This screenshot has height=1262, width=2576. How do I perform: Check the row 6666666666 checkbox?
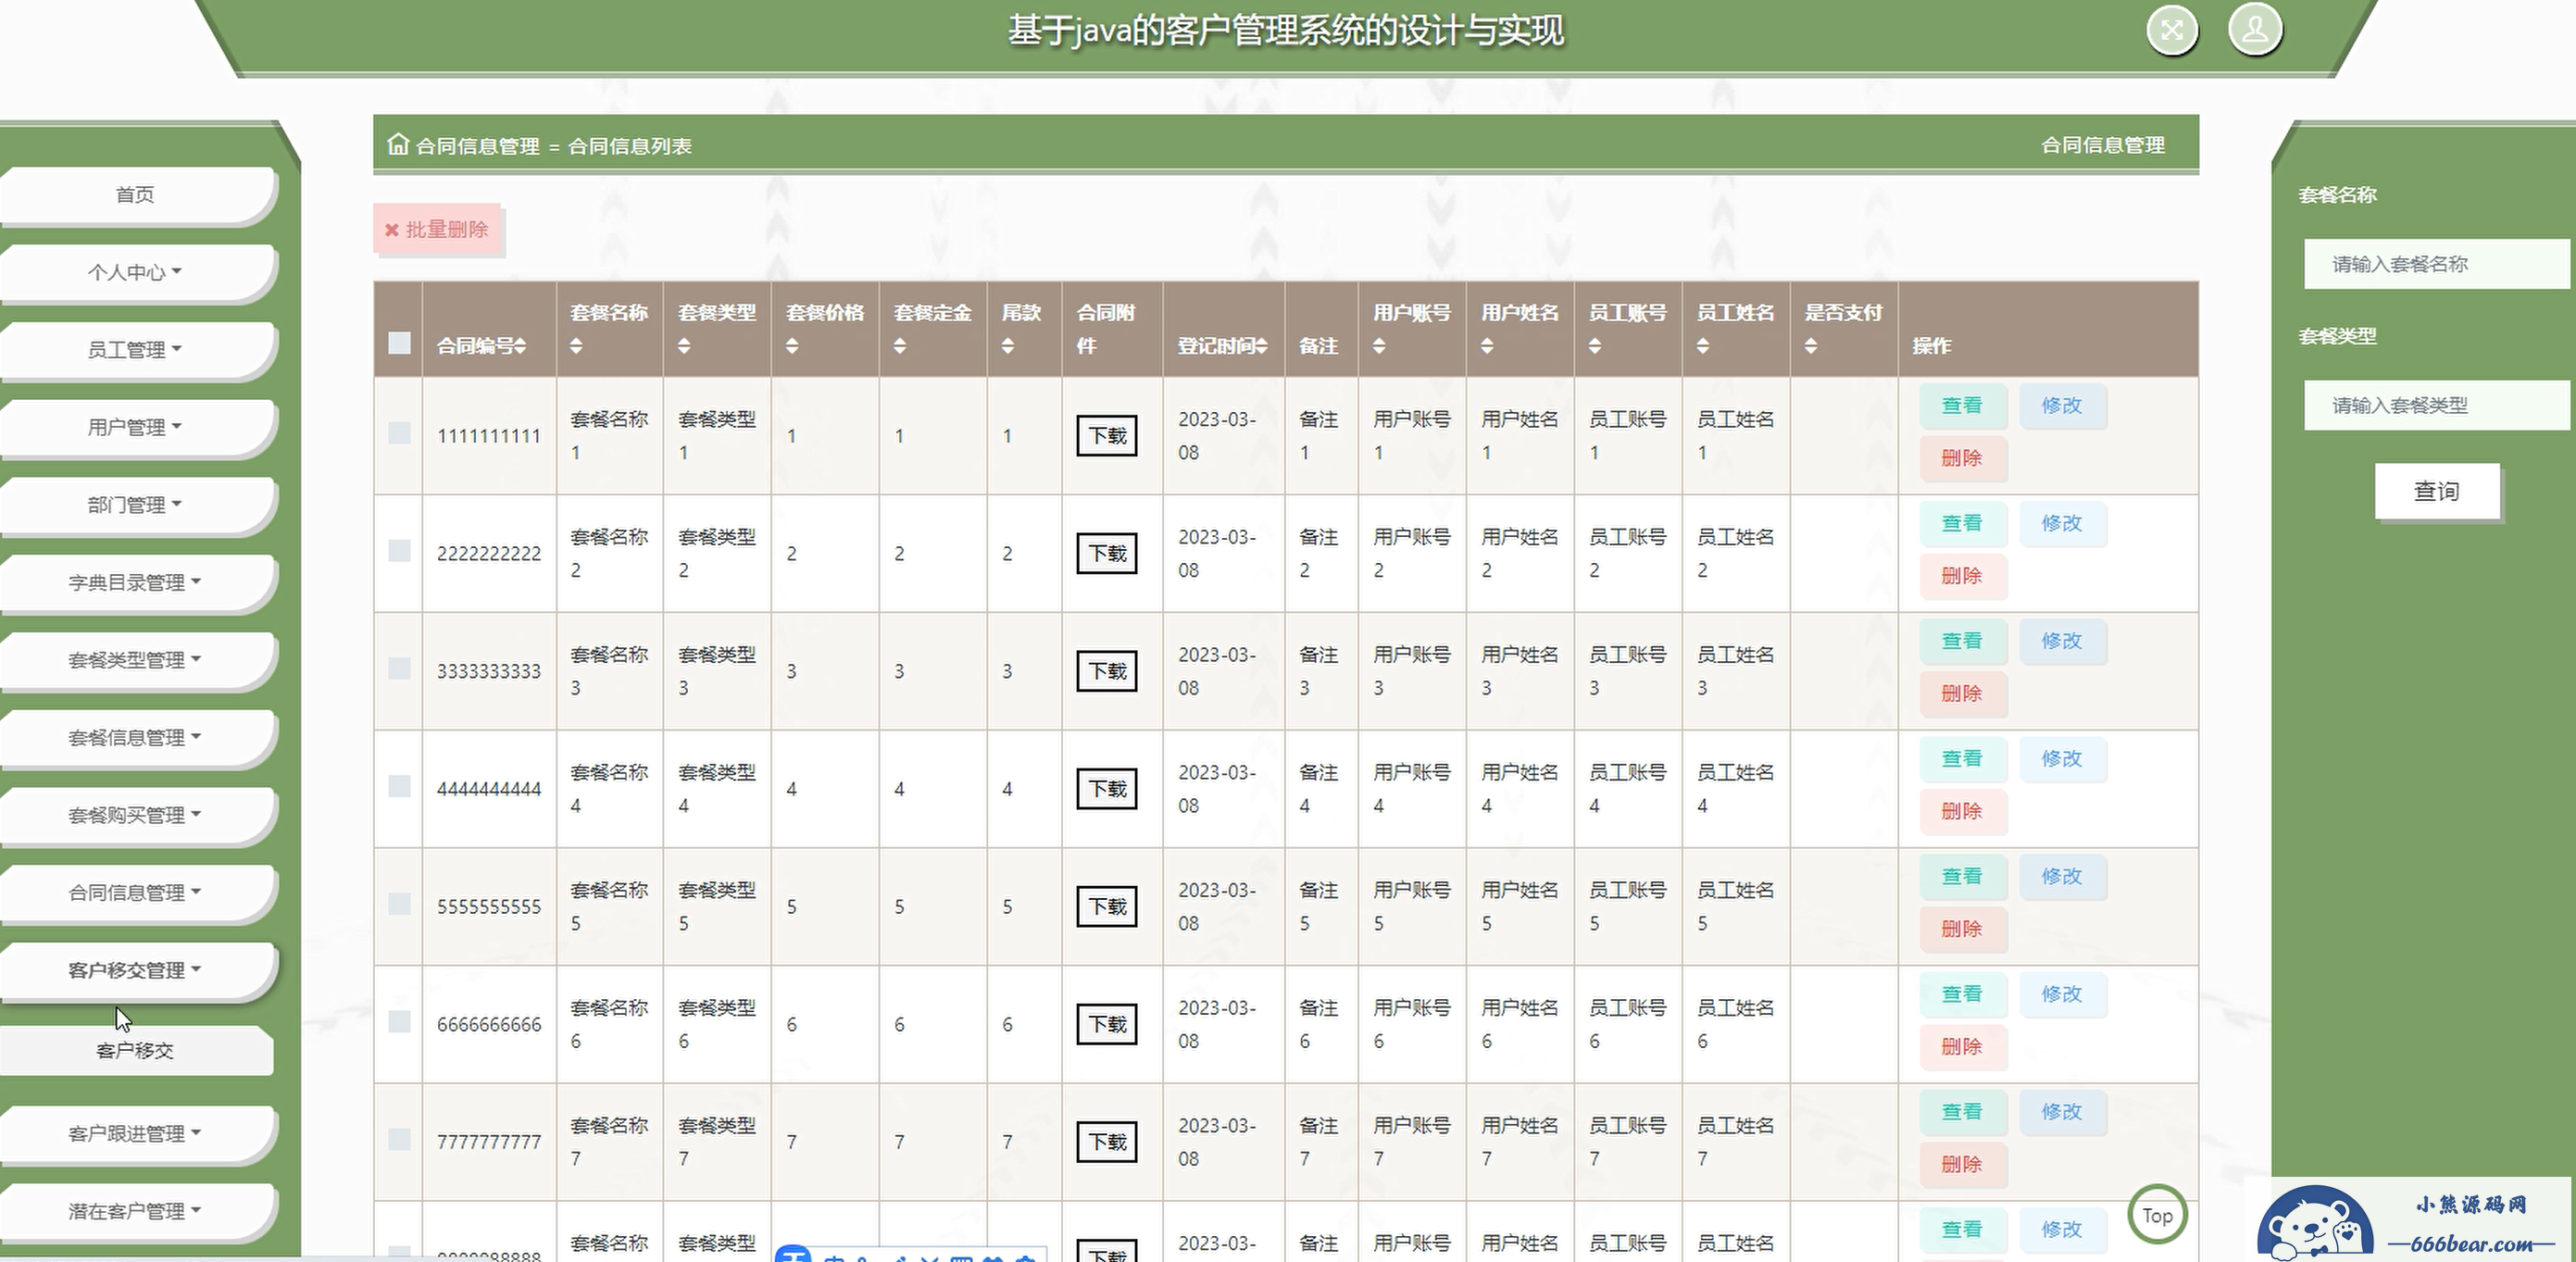pyautogui.click(x=399, y=1021)
